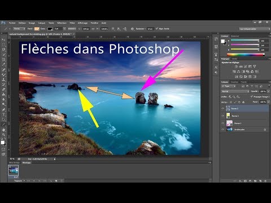Add a Levels adjustment
Image resolution: width=271 pixels, height=203 pixels.
coord(241,67)
